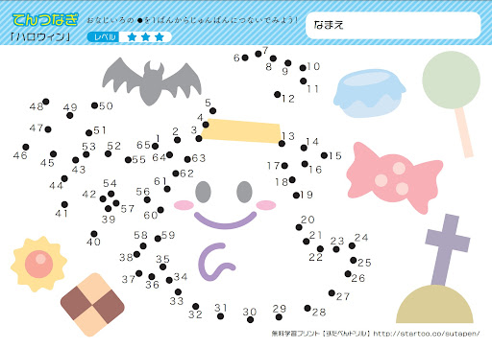
Task: Click the checkered brown cookie illustration
Action: tap(92, 305)
